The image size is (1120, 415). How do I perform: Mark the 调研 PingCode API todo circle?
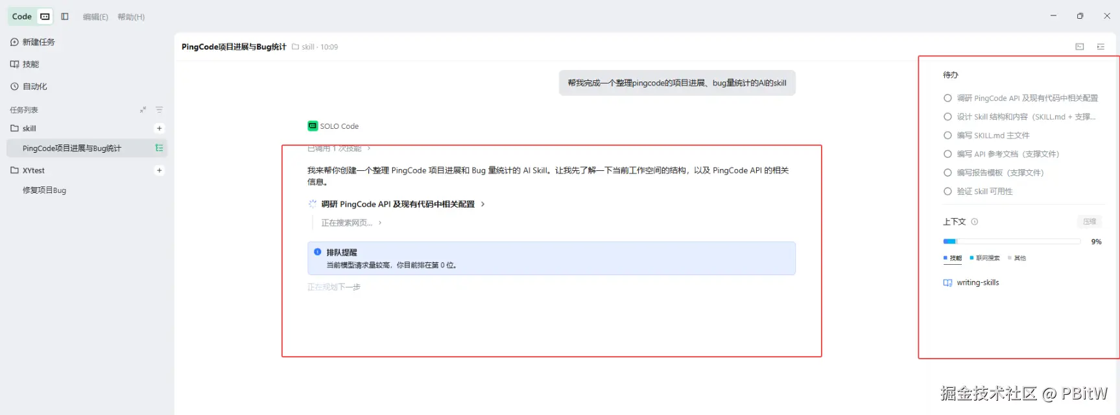pyautogui.click(x=947, y=98)
